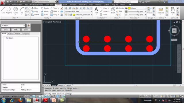Open Internet Explorer from the taskbar
184x103 pixels.
click(12, 100)
